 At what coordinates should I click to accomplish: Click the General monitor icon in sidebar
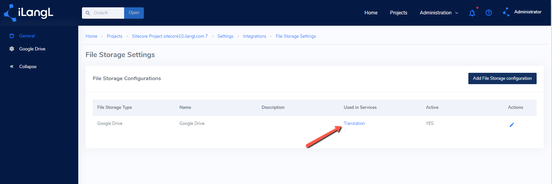pyautogui.click(x=12, y=36)
